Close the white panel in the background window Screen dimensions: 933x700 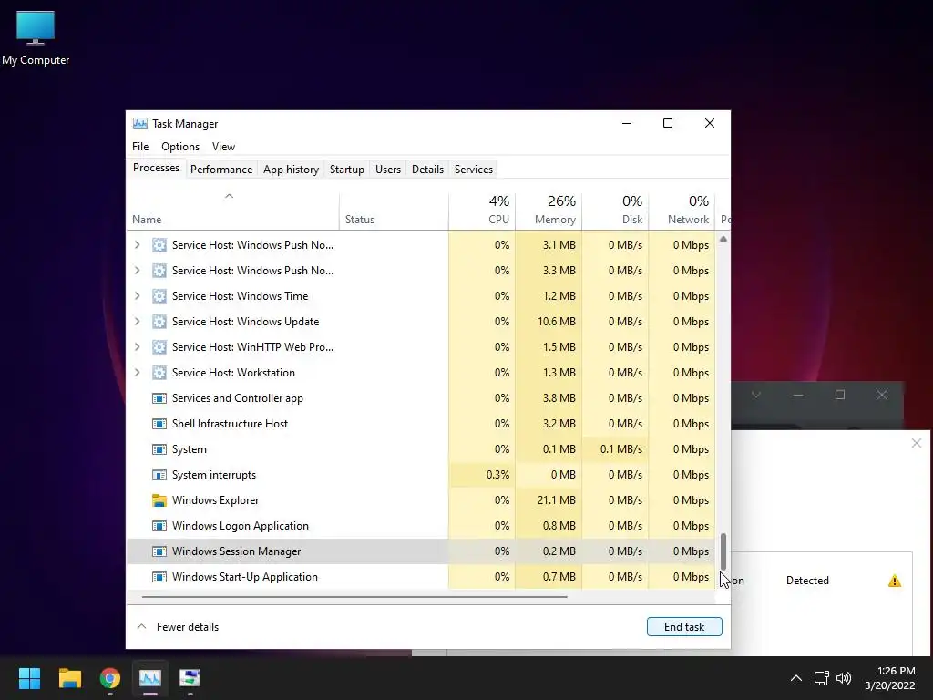(917, 443)
